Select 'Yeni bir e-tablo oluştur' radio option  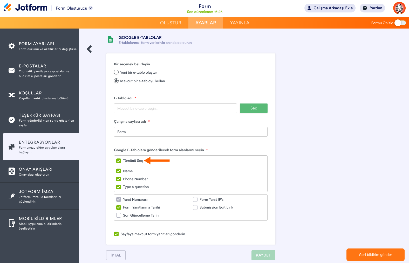point(116,72)
